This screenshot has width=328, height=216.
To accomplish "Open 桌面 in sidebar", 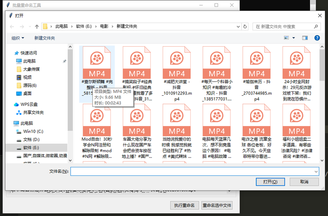I will point(27,94).
